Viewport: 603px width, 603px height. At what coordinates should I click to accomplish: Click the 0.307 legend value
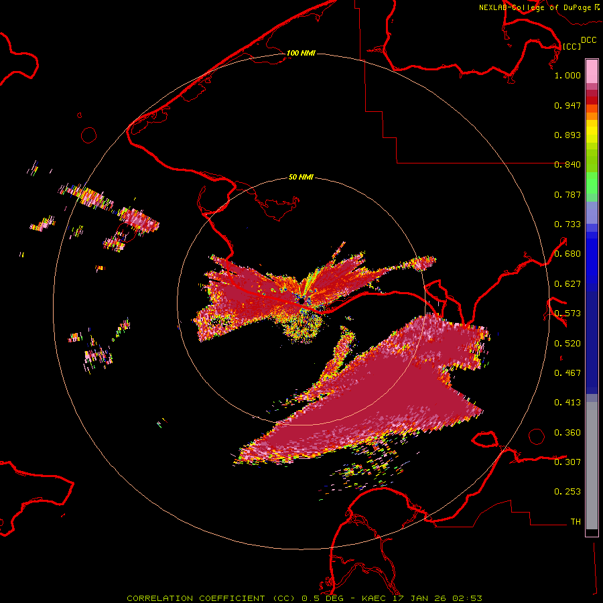pos(567,462)
